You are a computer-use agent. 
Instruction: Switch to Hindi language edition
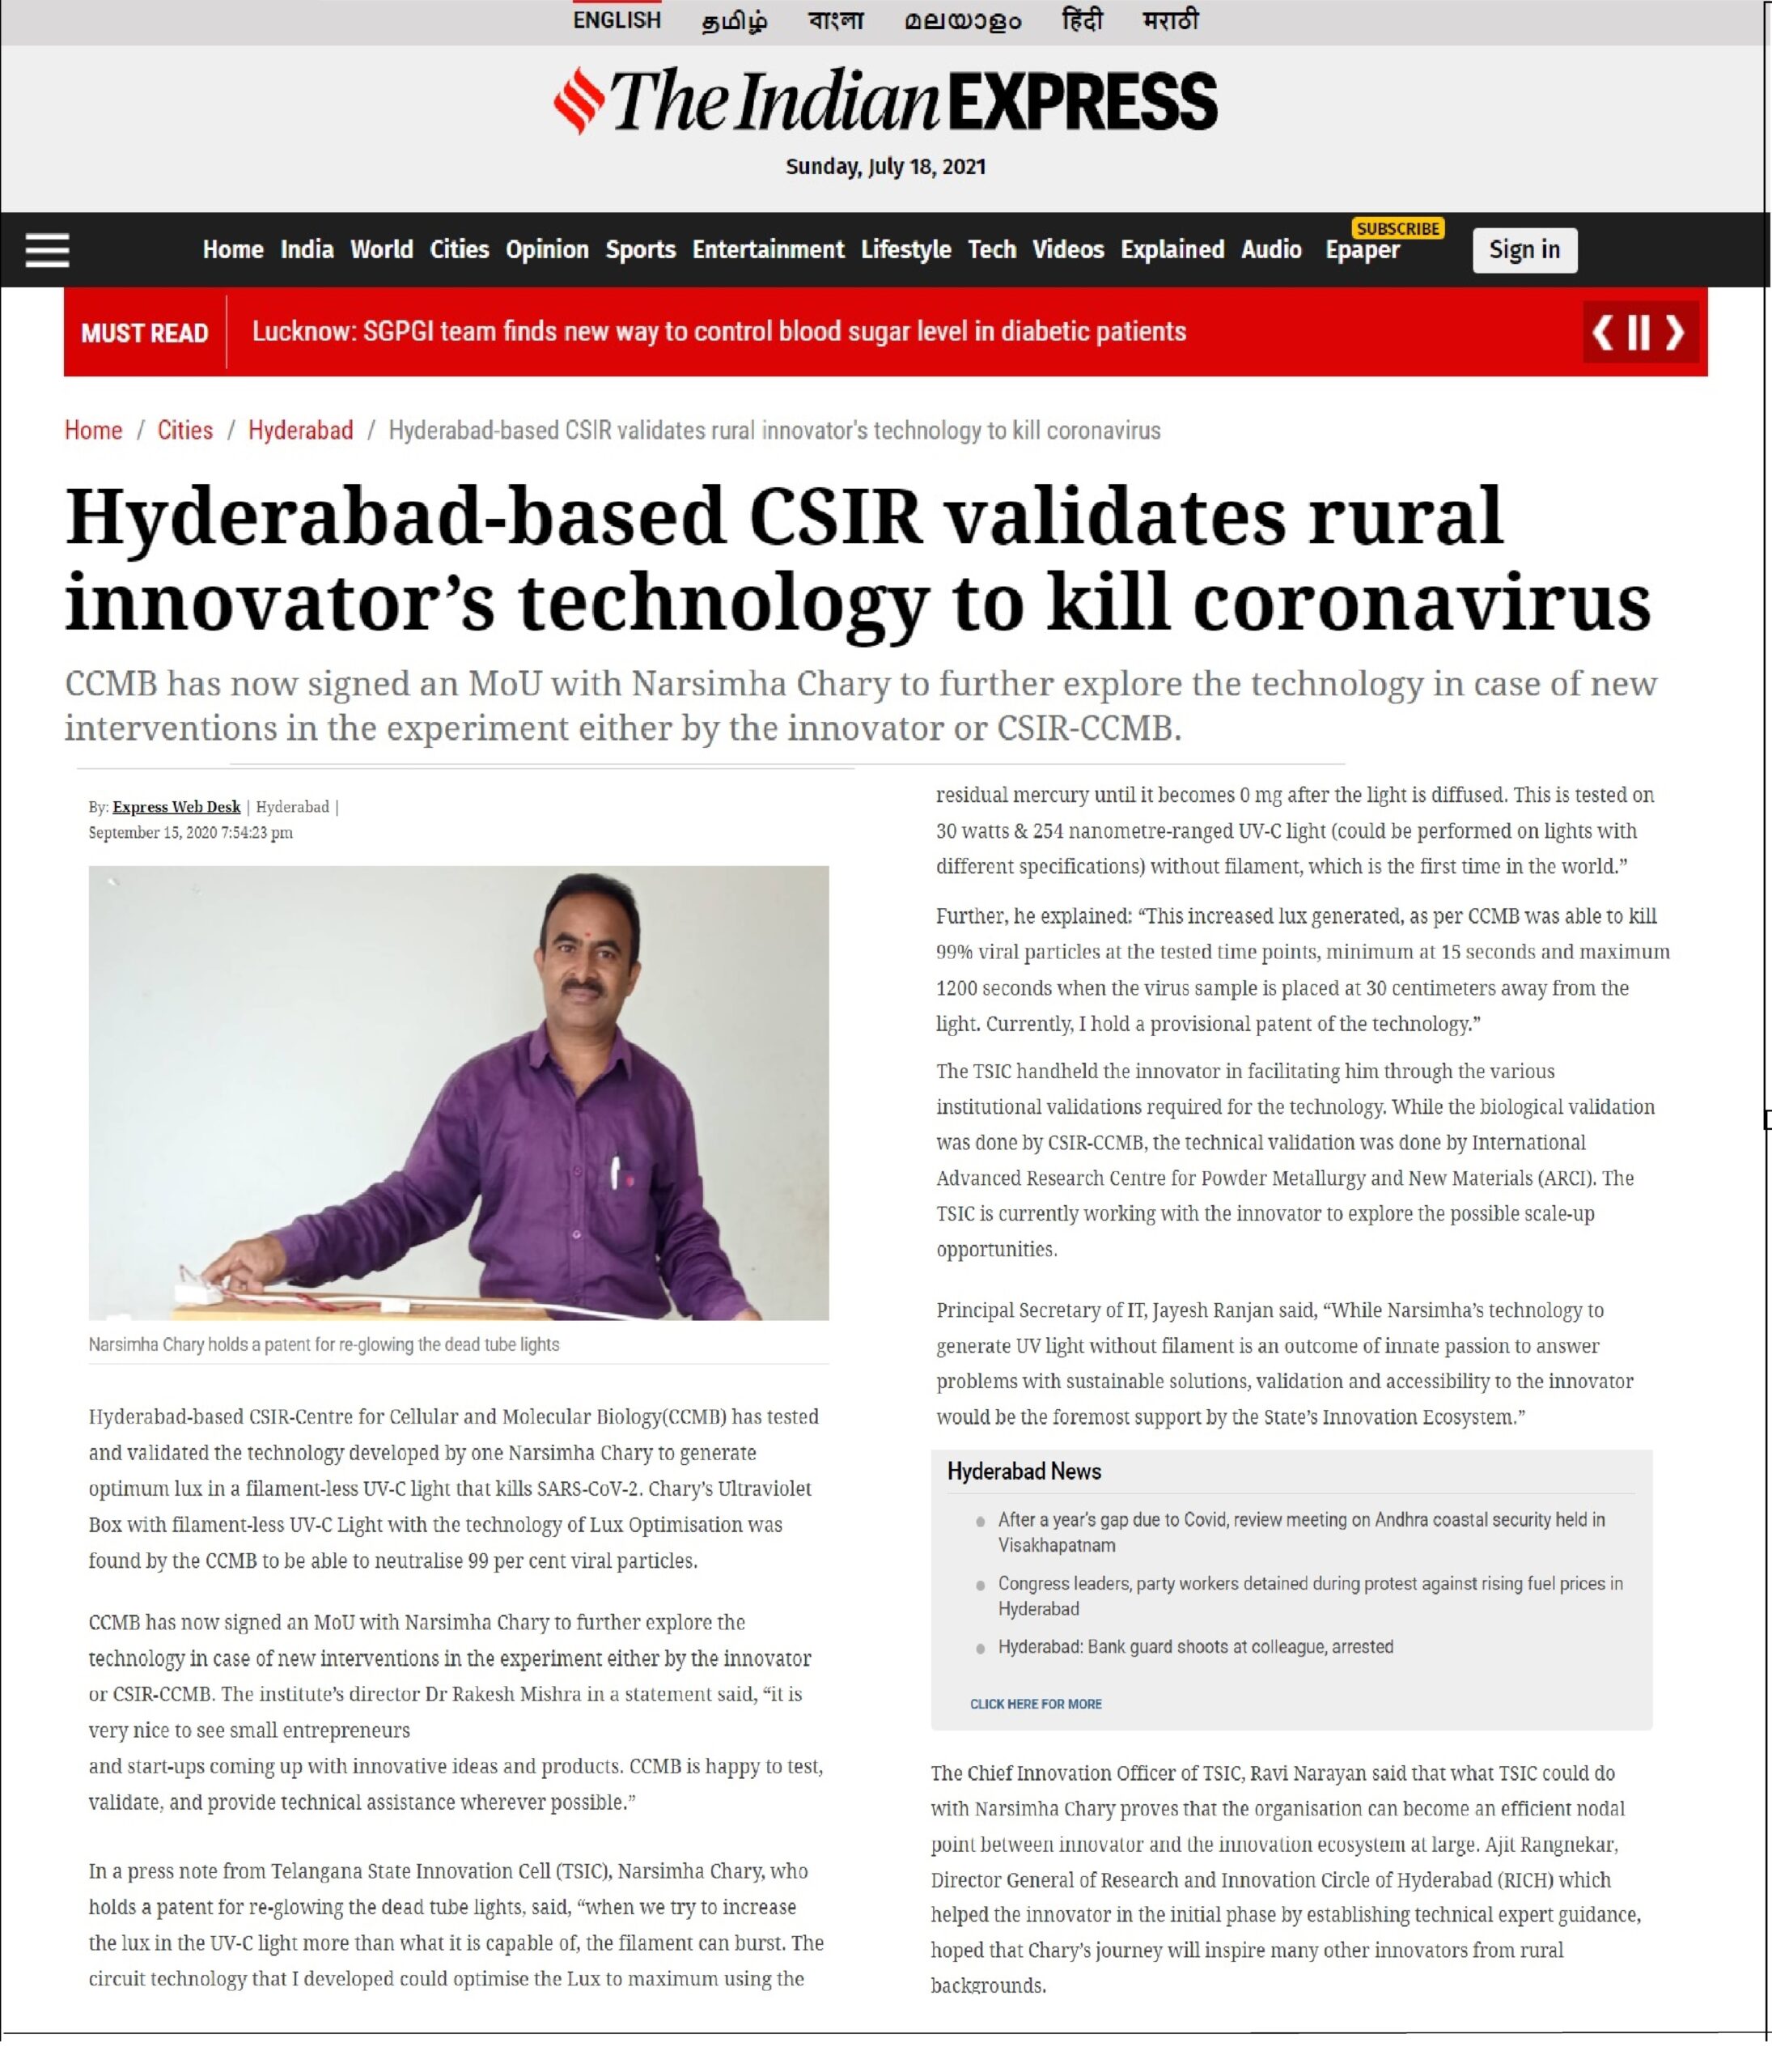pos(1083,20)
